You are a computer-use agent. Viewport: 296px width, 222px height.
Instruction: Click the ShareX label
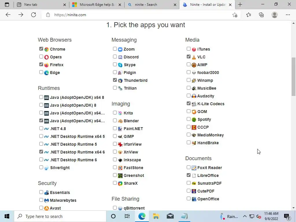coord(131,184)
